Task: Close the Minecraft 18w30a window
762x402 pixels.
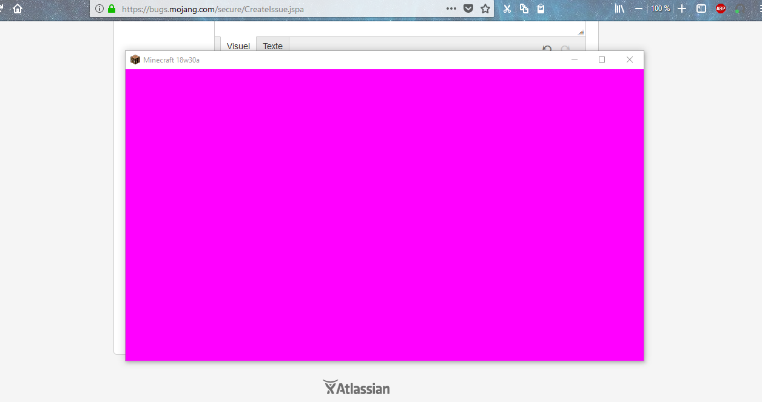Action: (630, 60)
